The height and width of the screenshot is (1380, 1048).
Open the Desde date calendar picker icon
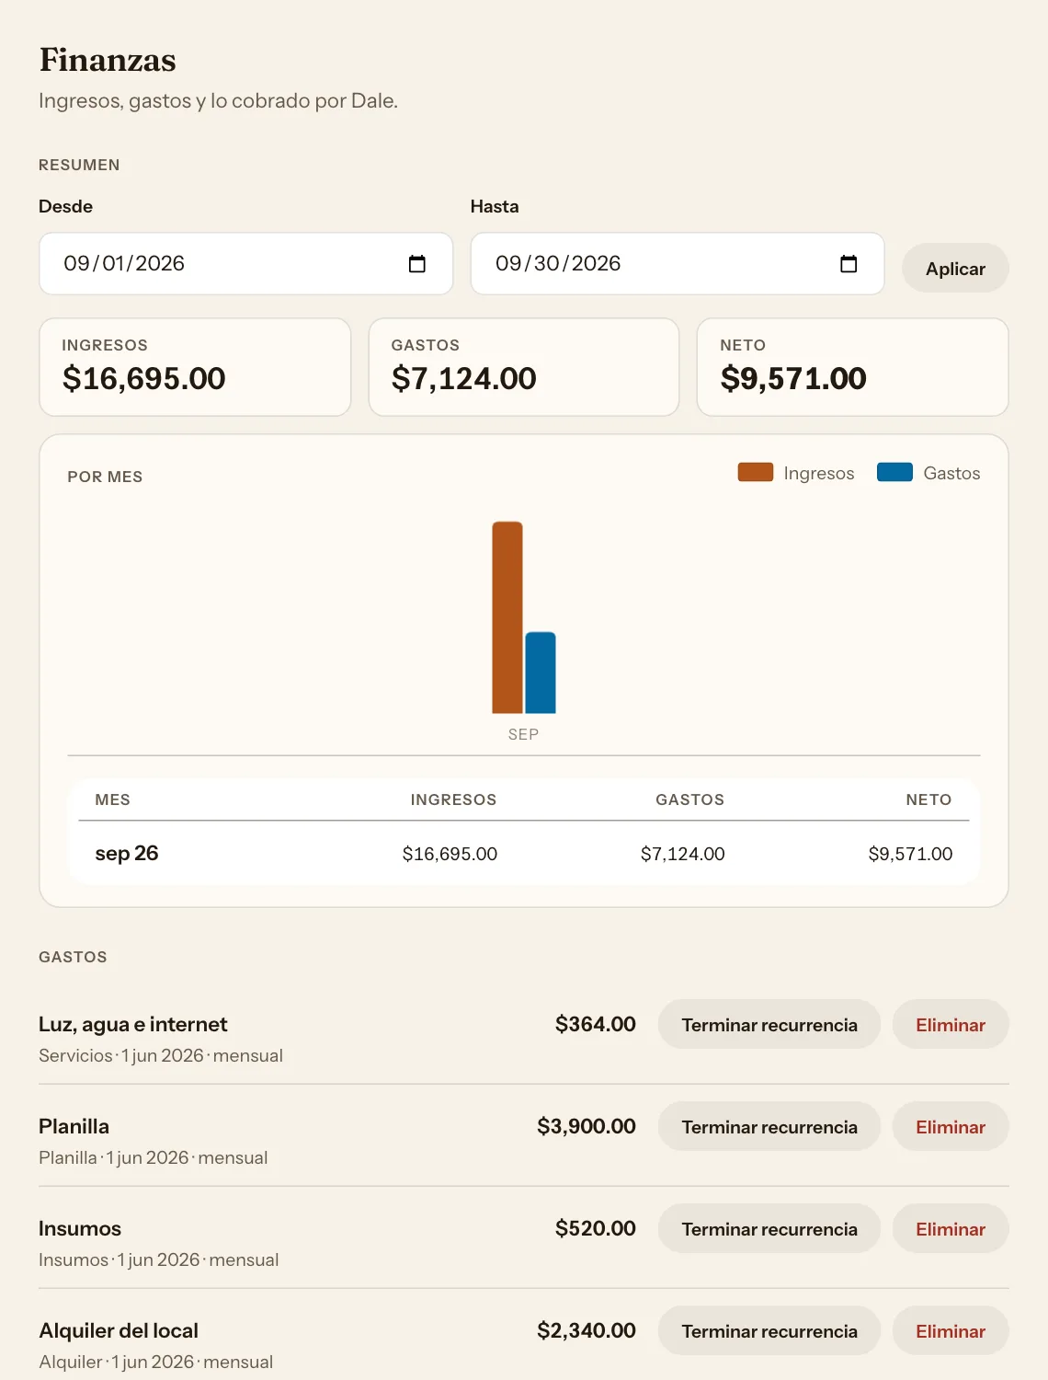pos(416,264)
